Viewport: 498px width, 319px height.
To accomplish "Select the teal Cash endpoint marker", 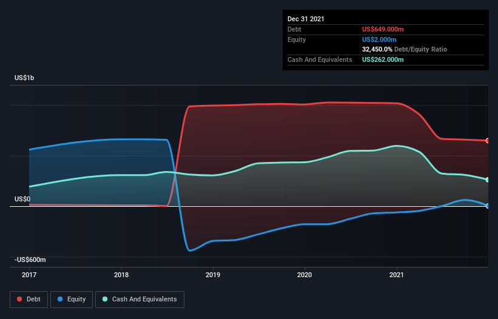I will (x=488, y=180).
